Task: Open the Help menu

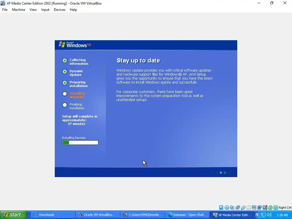Action: pos(73,10)
